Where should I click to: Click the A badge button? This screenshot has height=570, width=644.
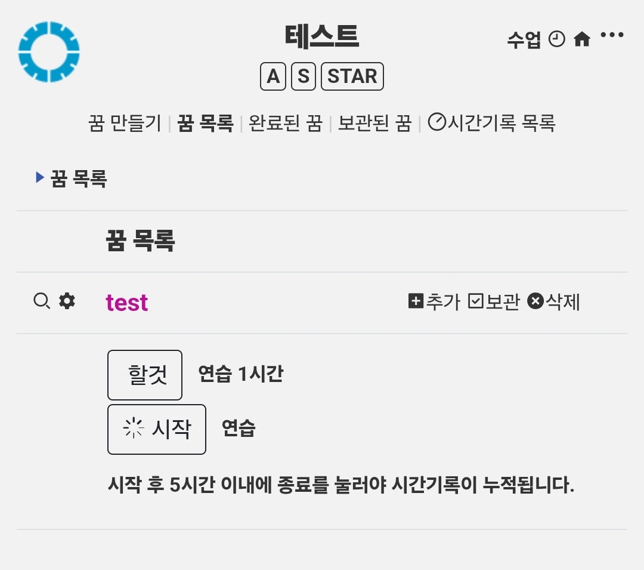(x=273, y=76)
